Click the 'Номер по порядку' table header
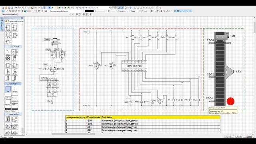256x144 pixels. [75, 117]
